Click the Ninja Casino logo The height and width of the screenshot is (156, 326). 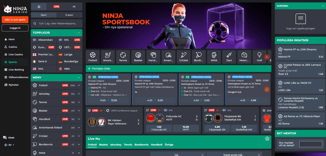tap(15, 9)
